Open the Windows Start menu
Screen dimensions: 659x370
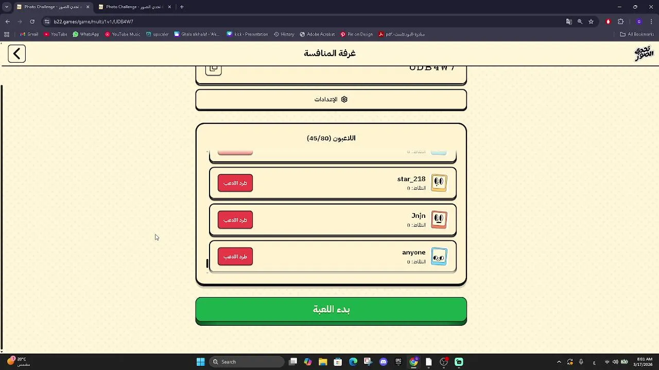(x=200, y=362)
